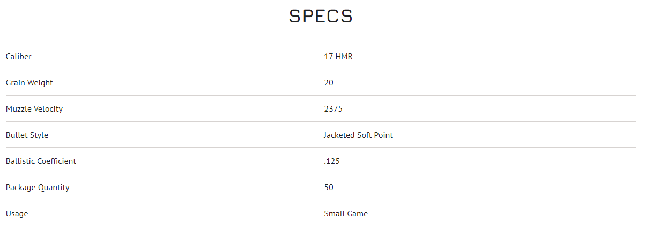Click the Caliber label
The height and width of the screenshot is (226, 645).
point(19,56)
